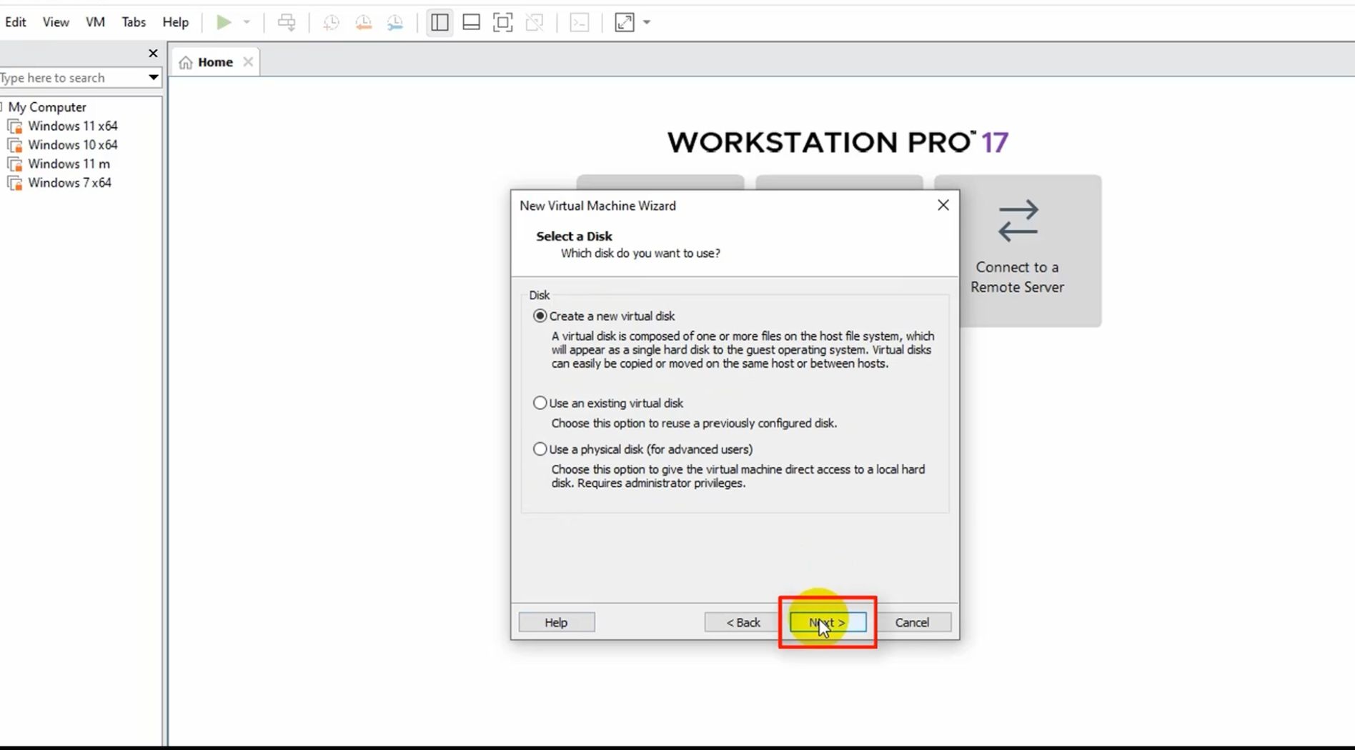Image resolution: width=1355 pixels, height=750 pixels.
Task: Click the Connect to a Remote Server tile
Action: pos(1018,251)
